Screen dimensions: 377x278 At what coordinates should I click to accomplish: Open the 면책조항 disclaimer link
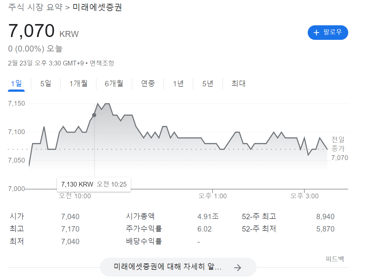pyautogui.click(x=102, y=63)
